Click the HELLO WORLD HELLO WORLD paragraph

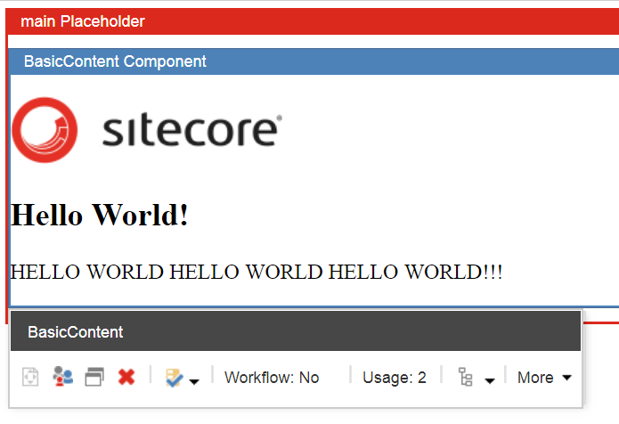[257, 272]
